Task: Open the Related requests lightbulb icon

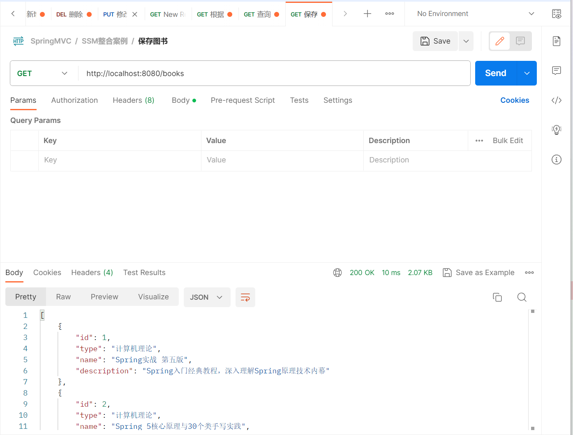Action: 557,130
